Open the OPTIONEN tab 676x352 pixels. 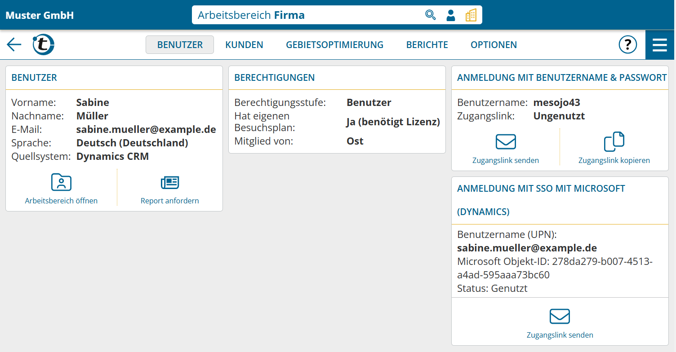tap(494, 45)
